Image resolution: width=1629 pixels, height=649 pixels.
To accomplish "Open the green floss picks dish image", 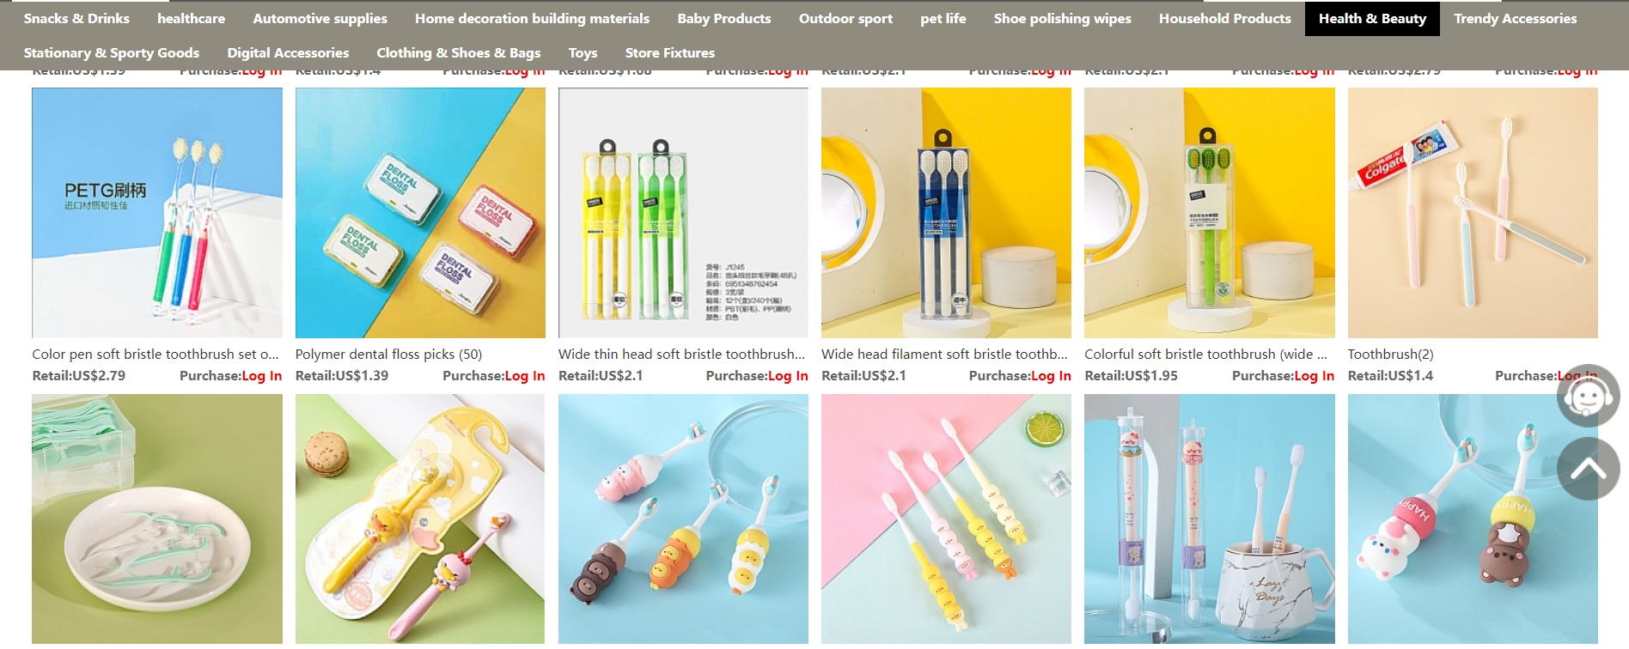I will 157,519.
